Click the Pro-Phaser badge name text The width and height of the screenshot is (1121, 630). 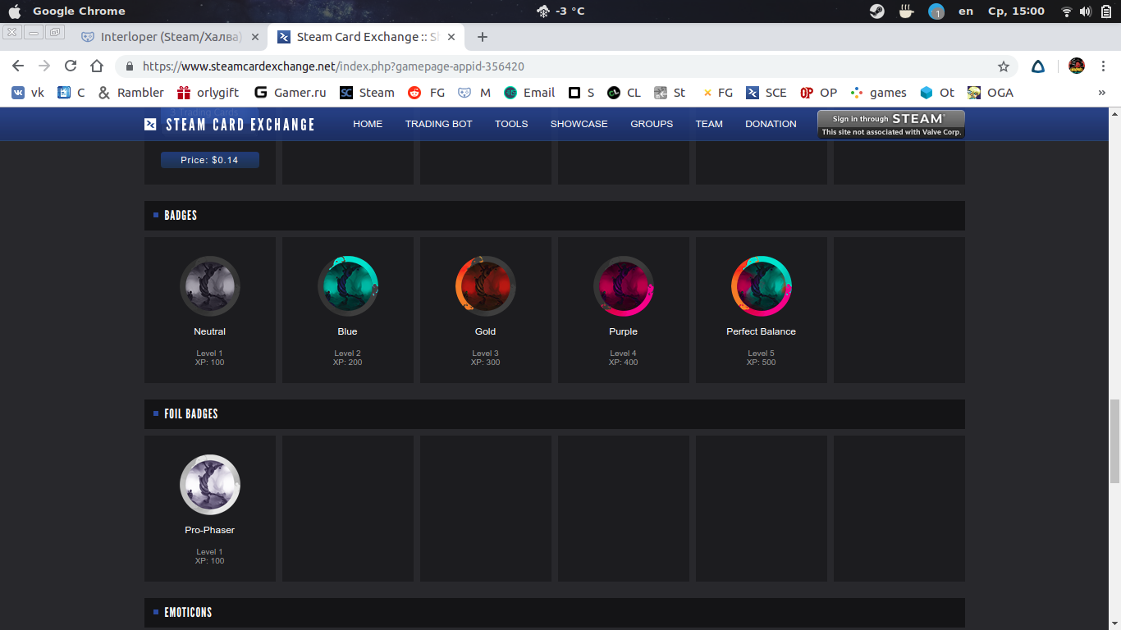pyautogui.click(x=210, y=530)
